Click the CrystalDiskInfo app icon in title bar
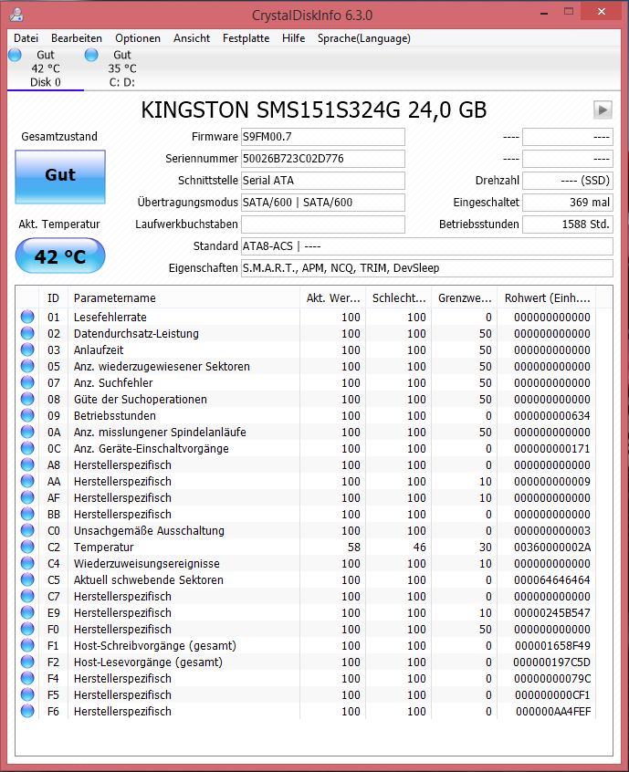This screenshot has width=629, height=772. click(x=16, y=15)
